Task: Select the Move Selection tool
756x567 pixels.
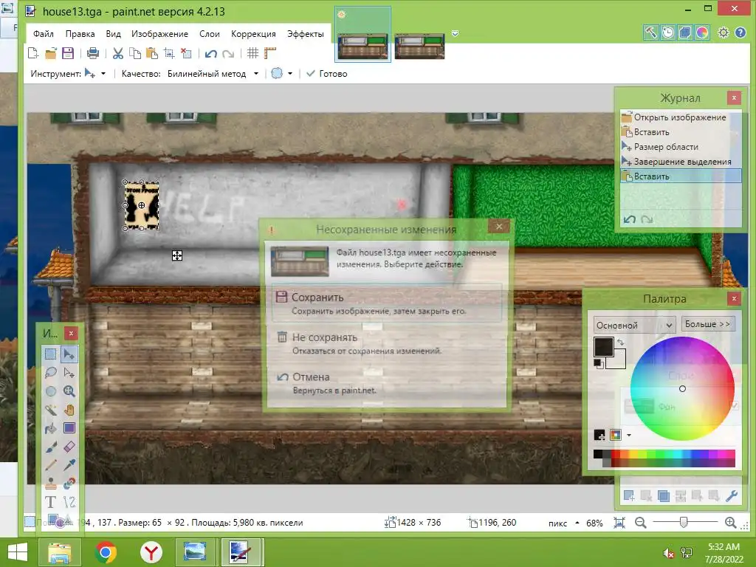Action: click(69, 373)
